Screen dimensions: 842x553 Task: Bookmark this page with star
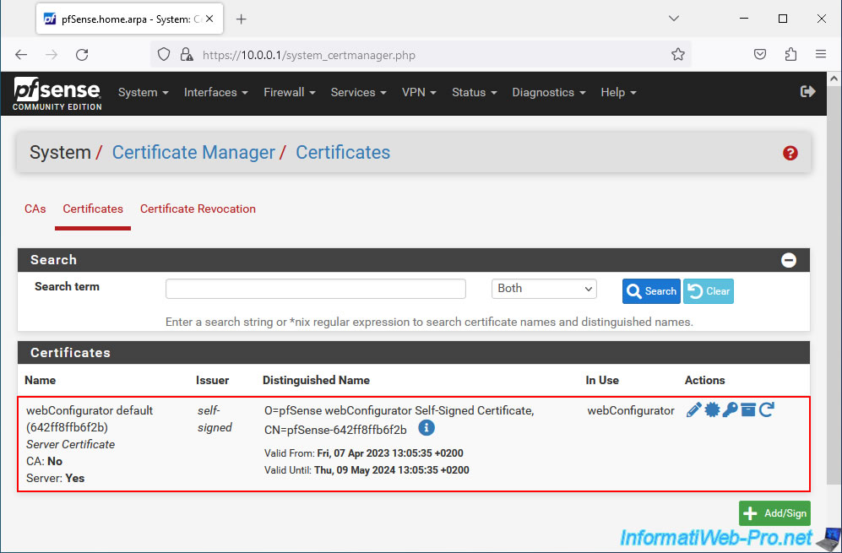677,54
